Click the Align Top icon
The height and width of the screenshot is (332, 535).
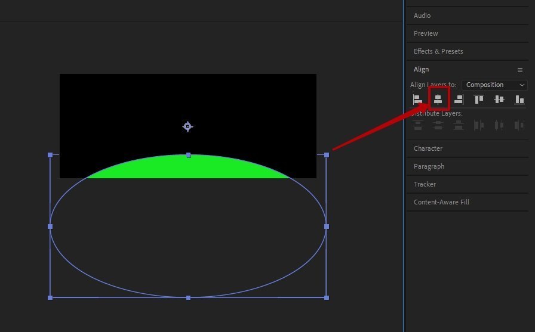click(479, 100)
